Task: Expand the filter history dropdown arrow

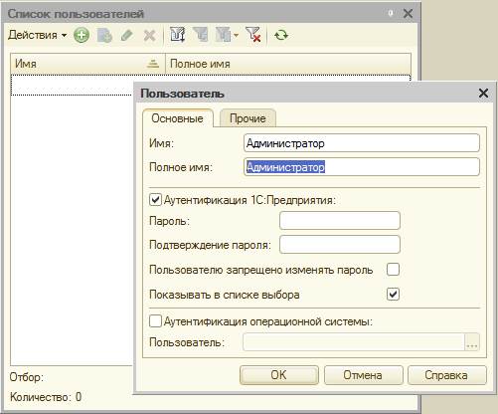Action: (236, 35)
